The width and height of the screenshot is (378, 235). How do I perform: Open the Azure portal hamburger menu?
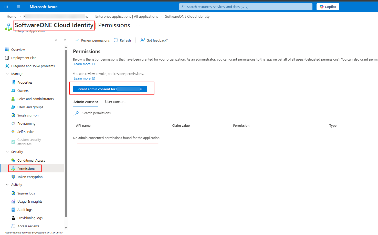tap(18, 7)
